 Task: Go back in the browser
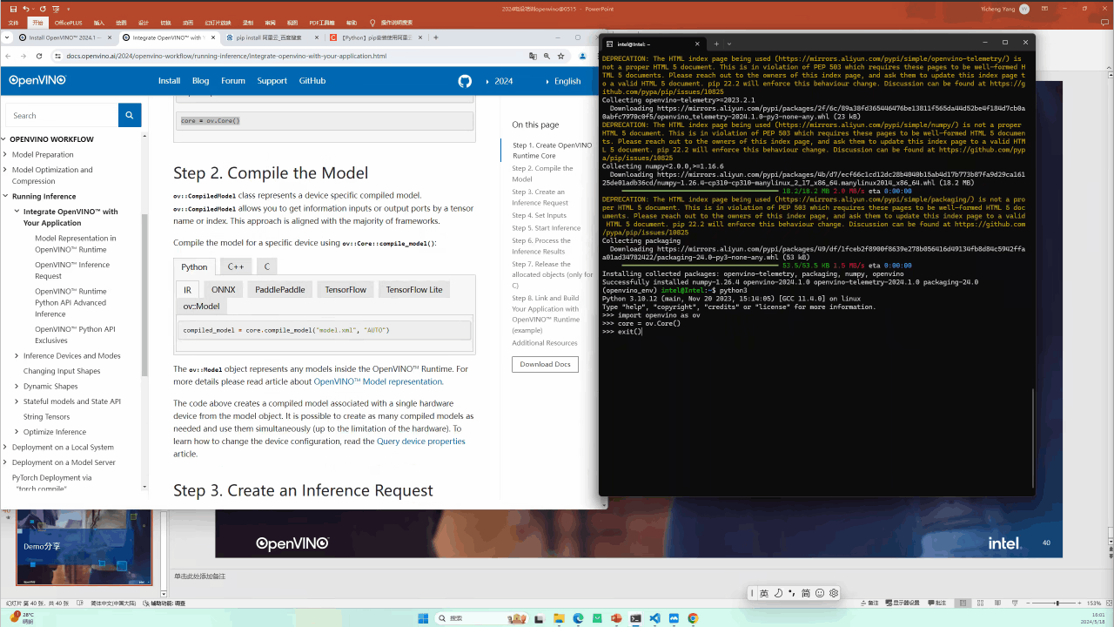point(10,56)
